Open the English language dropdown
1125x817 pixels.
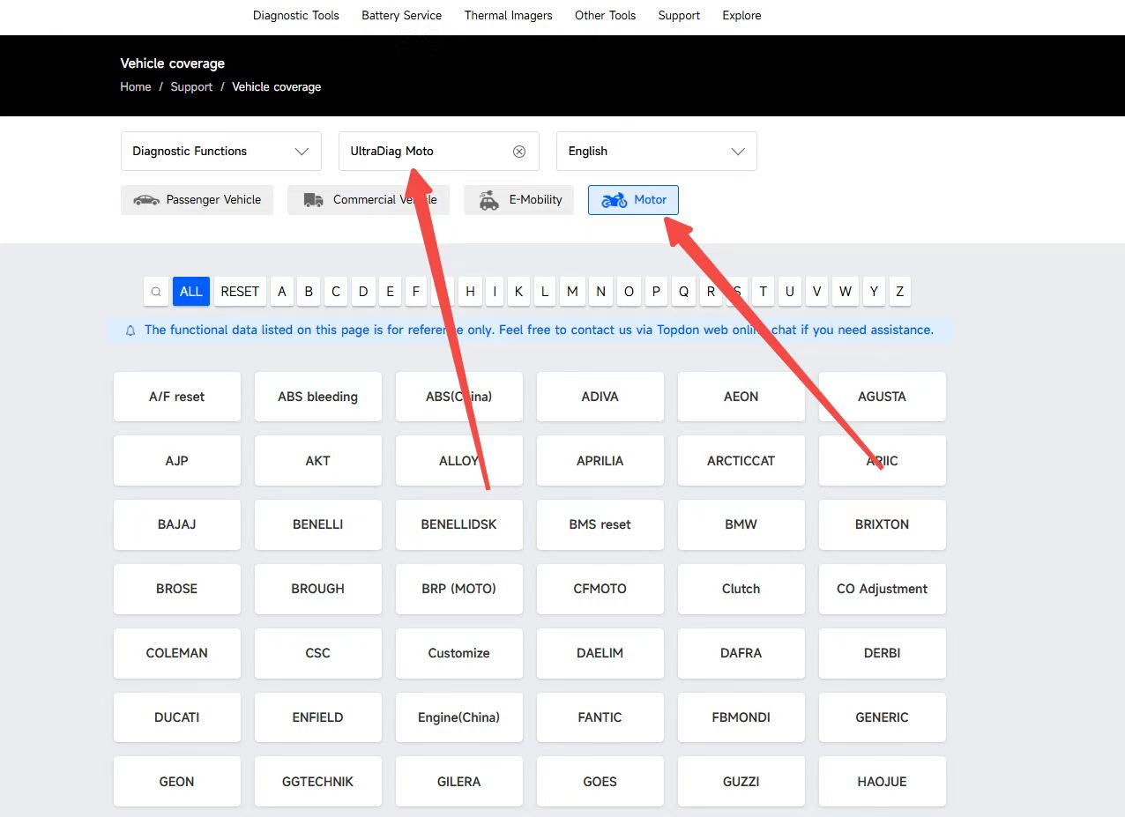pyautogui.click(x=657, y=152)
